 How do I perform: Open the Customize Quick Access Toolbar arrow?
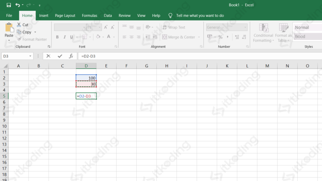[x=40, y=5]
